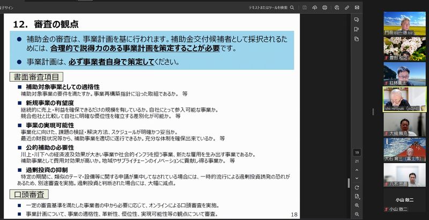Screen dimensions: 429x220
Task: Zoom in with the plus magnifier
Action: [x=357, y=205]
